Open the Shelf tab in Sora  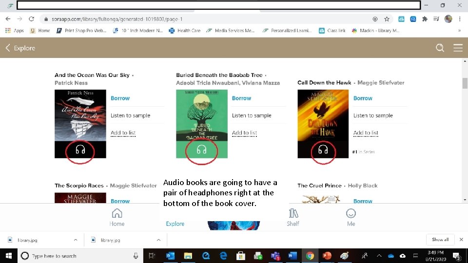pyautogui.click(x=293, y=217)
